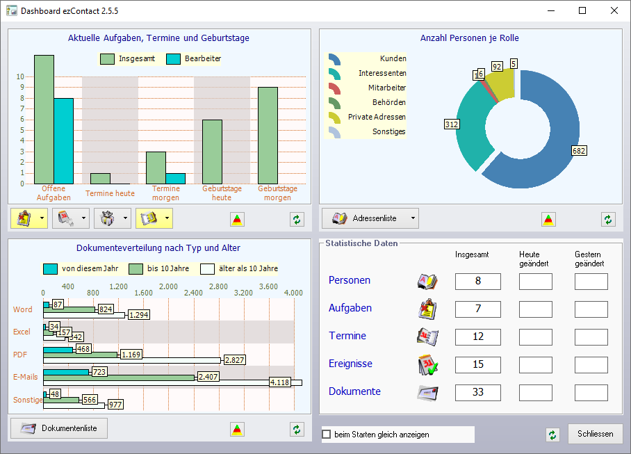Expand the second toolbar button's dropdown arrow
The width and height of the screenshot is (631, 454).
point(84,218)
